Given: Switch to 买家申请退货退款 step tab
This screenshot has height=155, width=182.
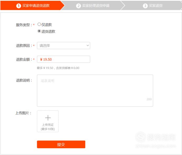Looking at the screenshot, I should [33, 6].
